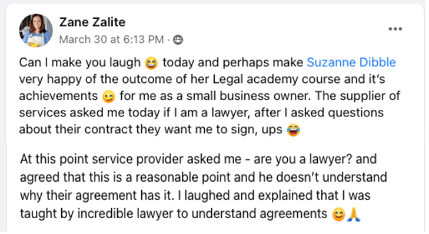Click the opening words 'Can I make you laugh'
This screenshot has width=429, height=234.
point(80,62)
